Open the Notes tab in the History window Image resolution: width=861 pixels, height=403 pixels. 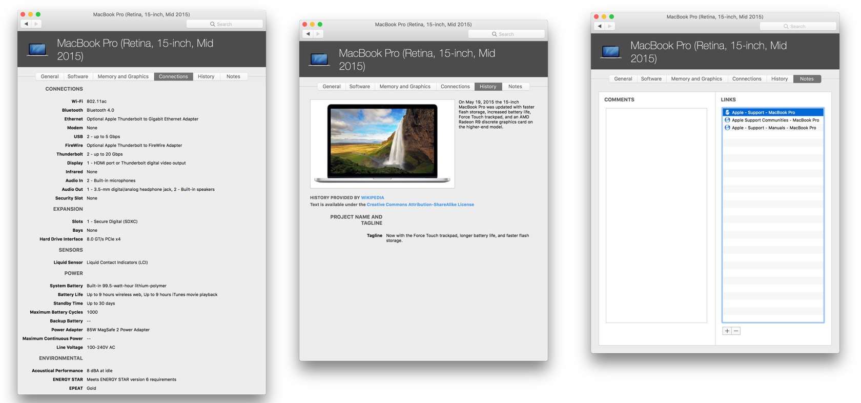[515, 87]
